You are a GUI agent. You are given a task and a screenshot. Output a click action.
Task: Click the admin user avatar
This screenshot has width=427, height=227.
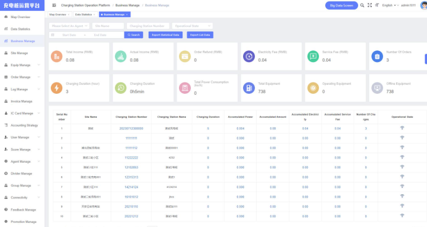click(424, 5)
